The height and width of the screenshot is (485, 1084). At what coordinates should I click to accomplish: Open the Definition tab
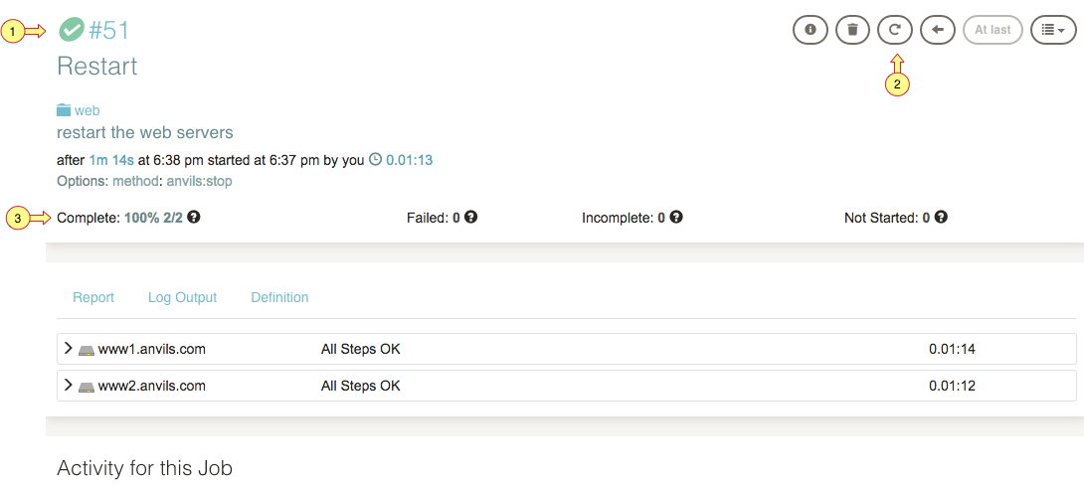click(279, 297)
